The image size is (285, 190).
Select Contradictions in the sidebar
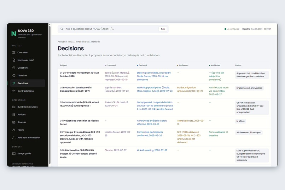[x=28, y=91]
